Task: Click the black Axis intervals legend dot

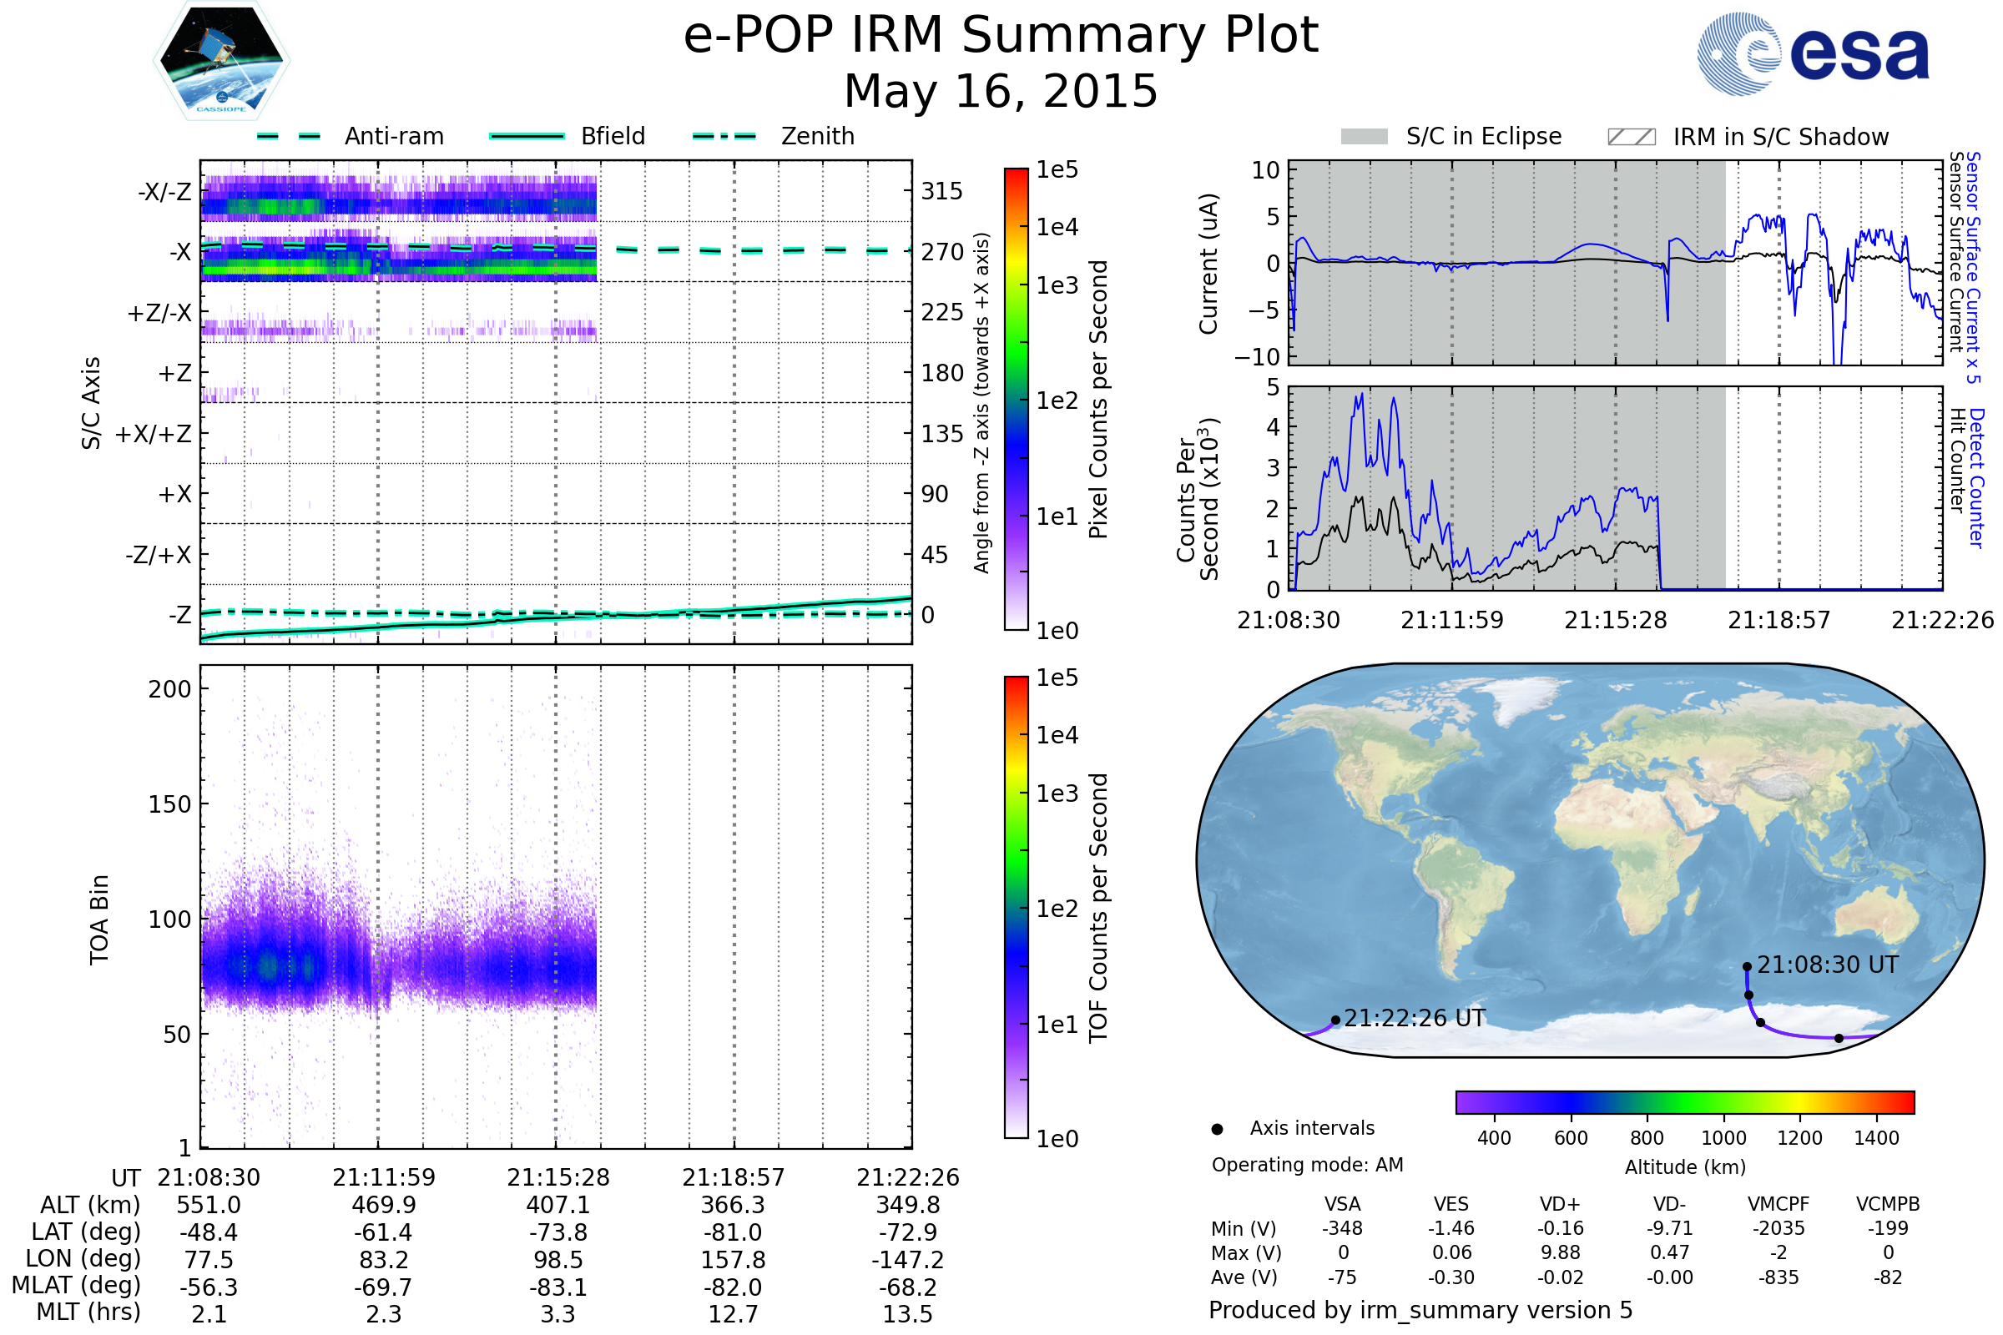Action: pos(1217,1129)
